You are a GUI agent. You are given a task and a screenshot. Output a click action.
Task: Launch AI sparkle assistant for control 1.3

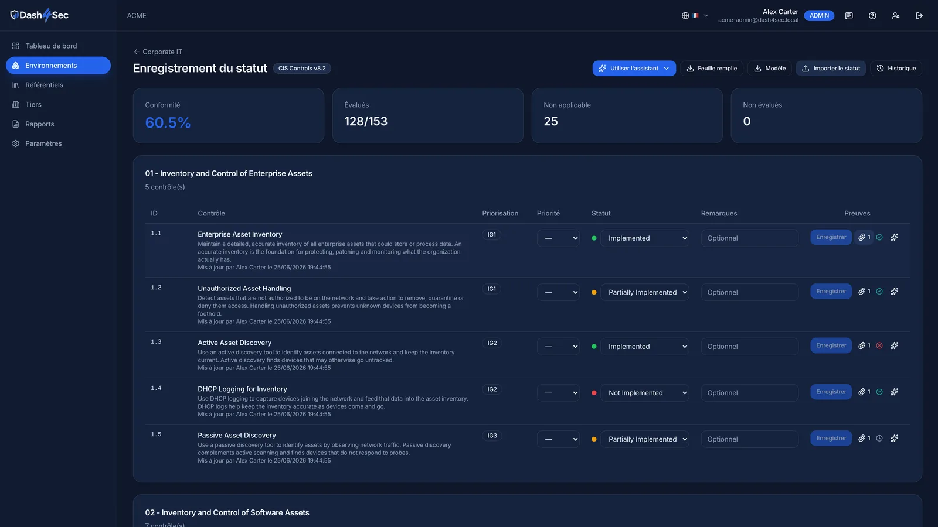[895, 345]
